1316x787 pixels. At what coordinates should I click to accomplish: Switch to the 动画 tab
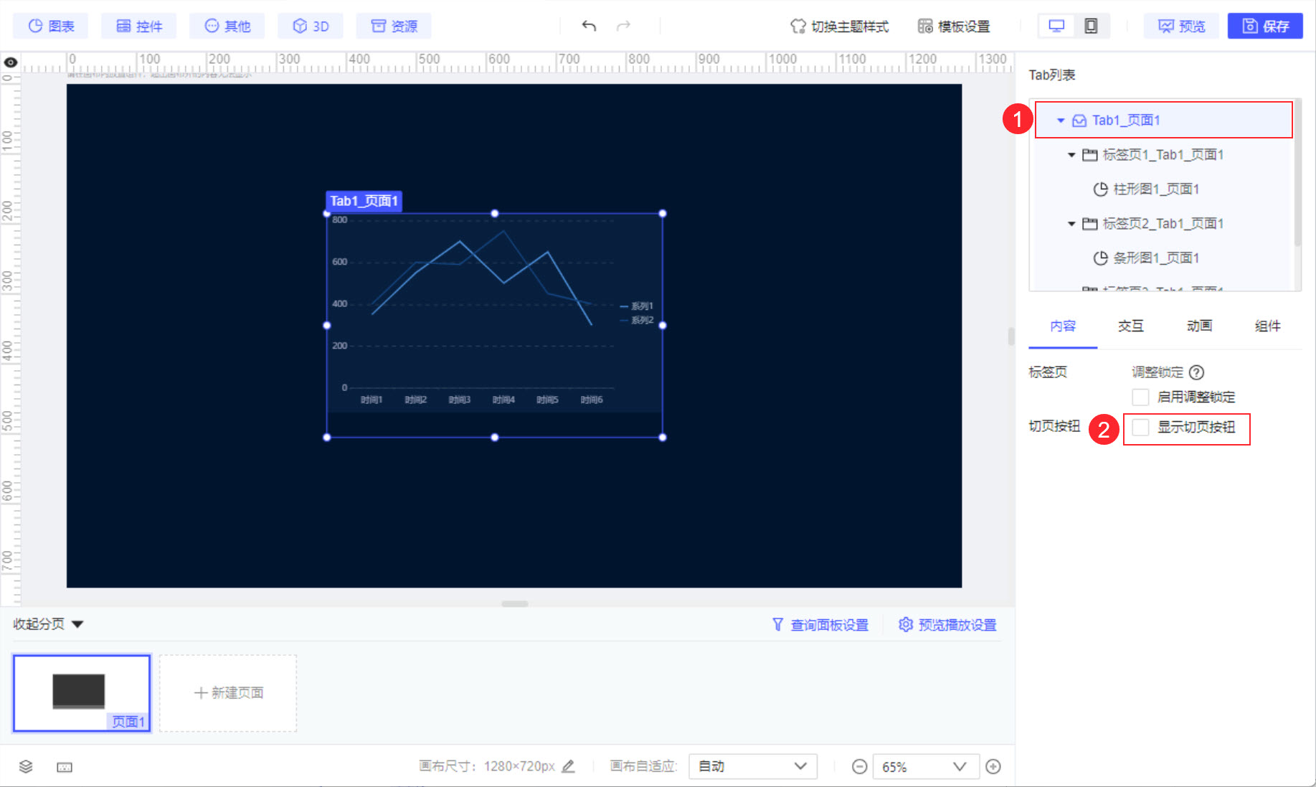click(1199, 326)
